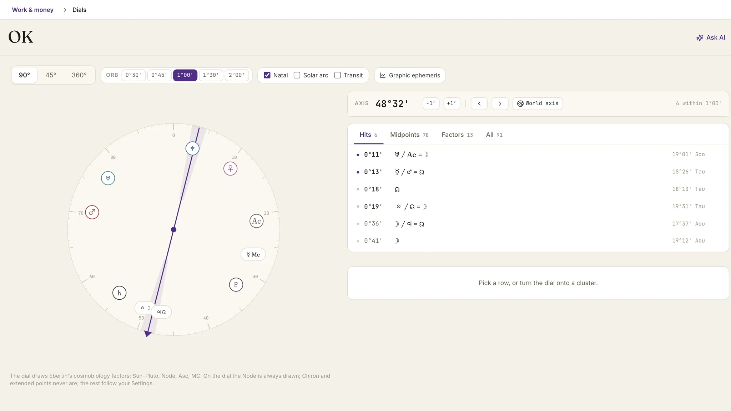Select the Mercury/Mars = Node hit row
731x411 pixels.
click(x=538, y=172)
